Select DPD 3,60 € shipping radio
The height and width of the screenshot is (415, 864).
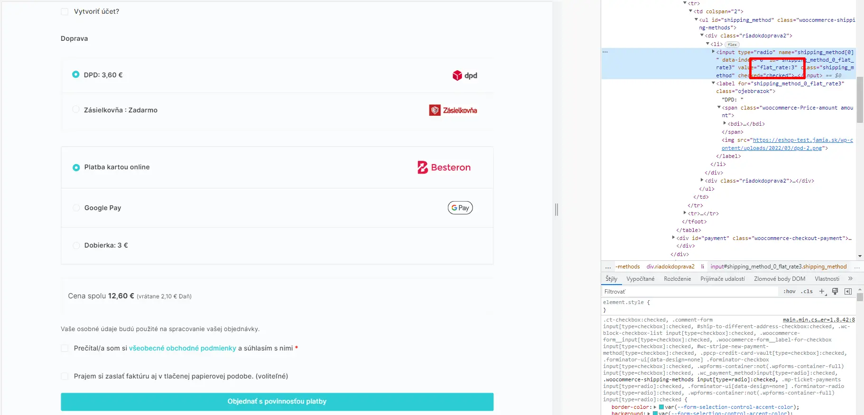click(x=76, y=74)
